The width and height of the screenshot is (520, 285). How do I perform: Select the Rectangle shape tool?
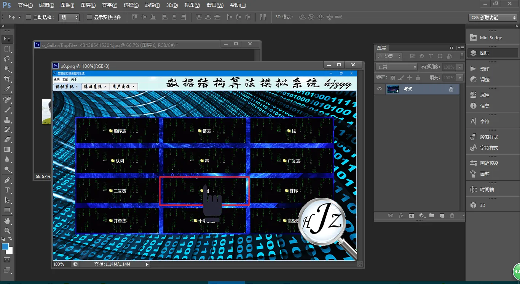point(7,210)
